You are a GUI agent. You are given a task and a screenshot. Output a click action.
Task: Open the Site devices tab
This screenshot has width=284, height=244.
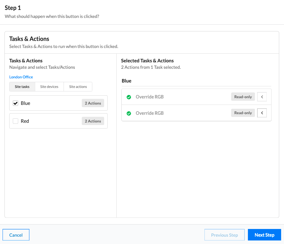pos(49,87)
